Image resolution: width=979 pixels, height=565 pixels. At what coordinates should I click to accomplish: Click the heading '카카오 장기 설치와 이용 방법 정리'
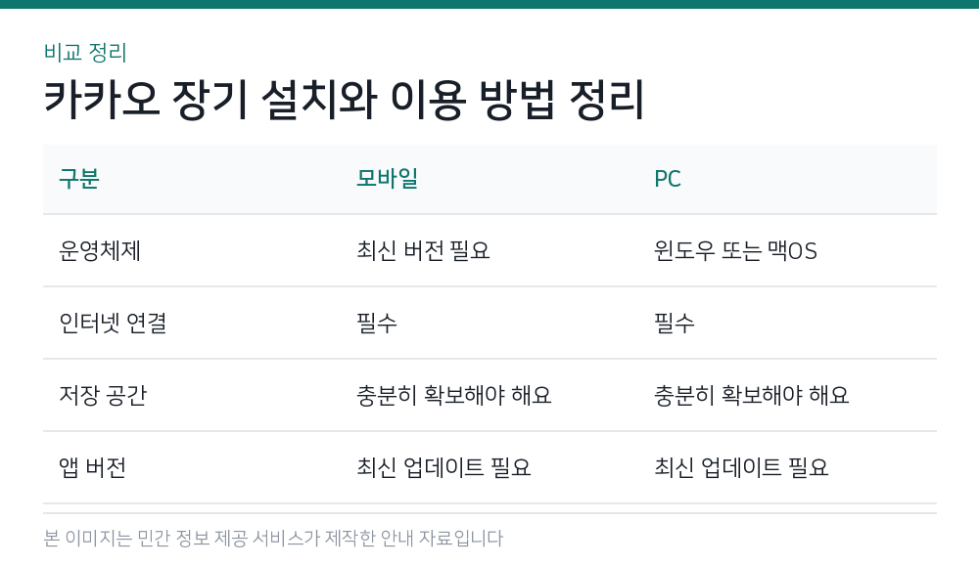[x=344, y=99]
